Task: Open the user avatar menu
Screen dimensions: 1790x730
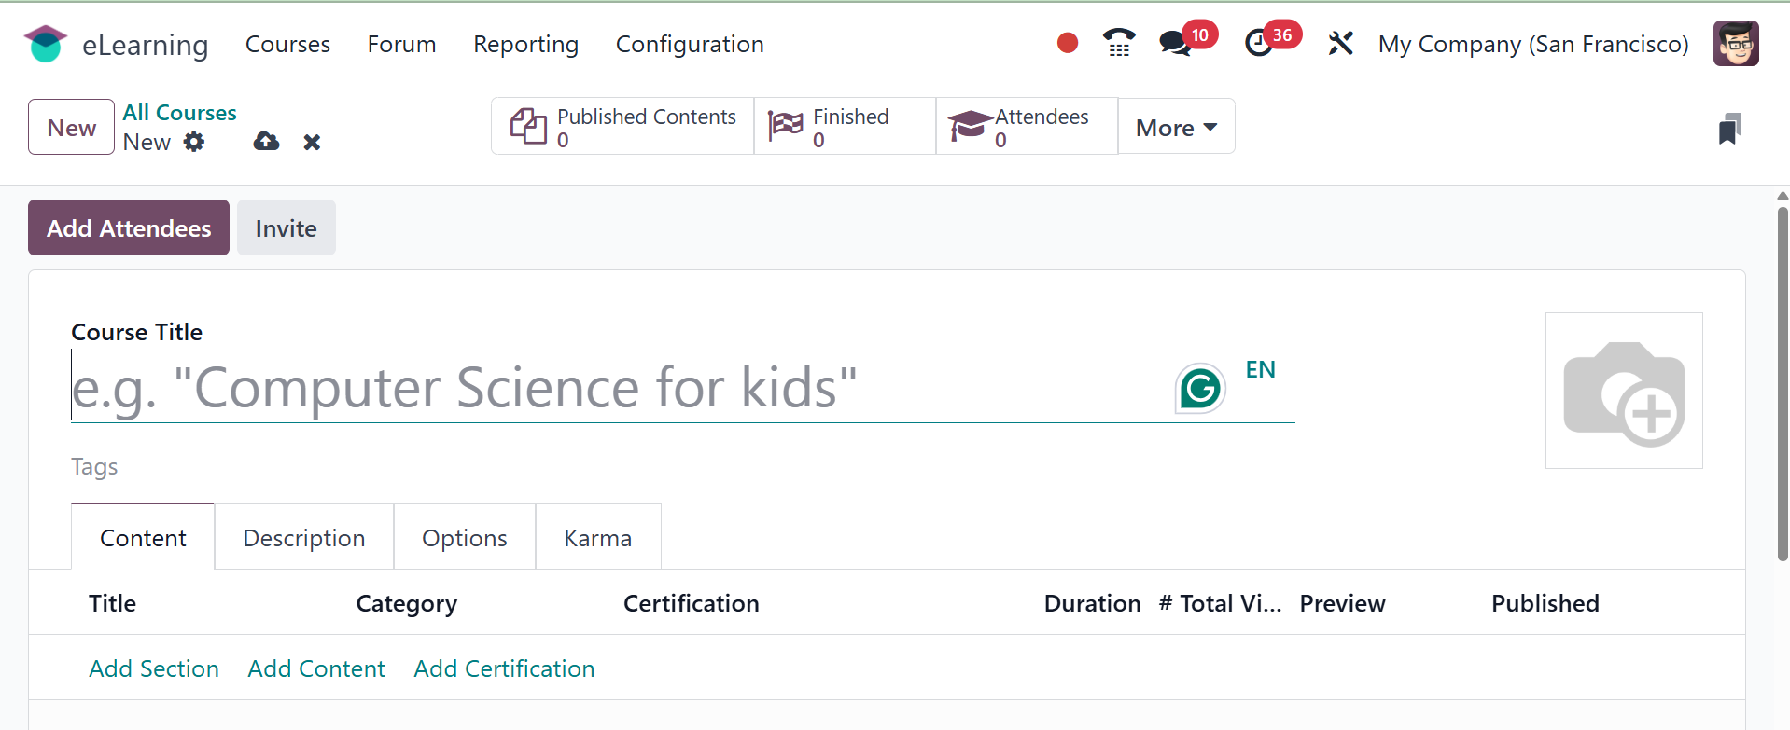Action: tap(1735, 44)
